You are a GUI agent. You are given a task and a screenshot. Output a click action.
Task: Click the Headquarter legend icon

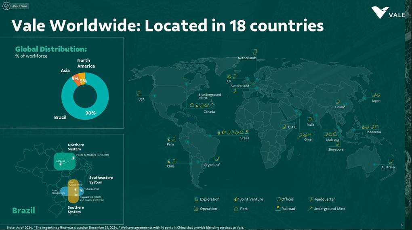tap(310, 199)
